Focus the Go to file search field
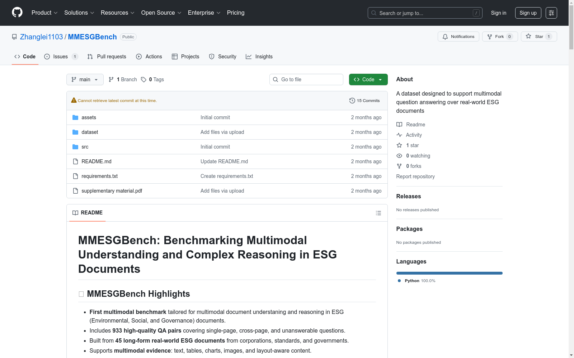The image size is (574, 358). coord(306,79)
